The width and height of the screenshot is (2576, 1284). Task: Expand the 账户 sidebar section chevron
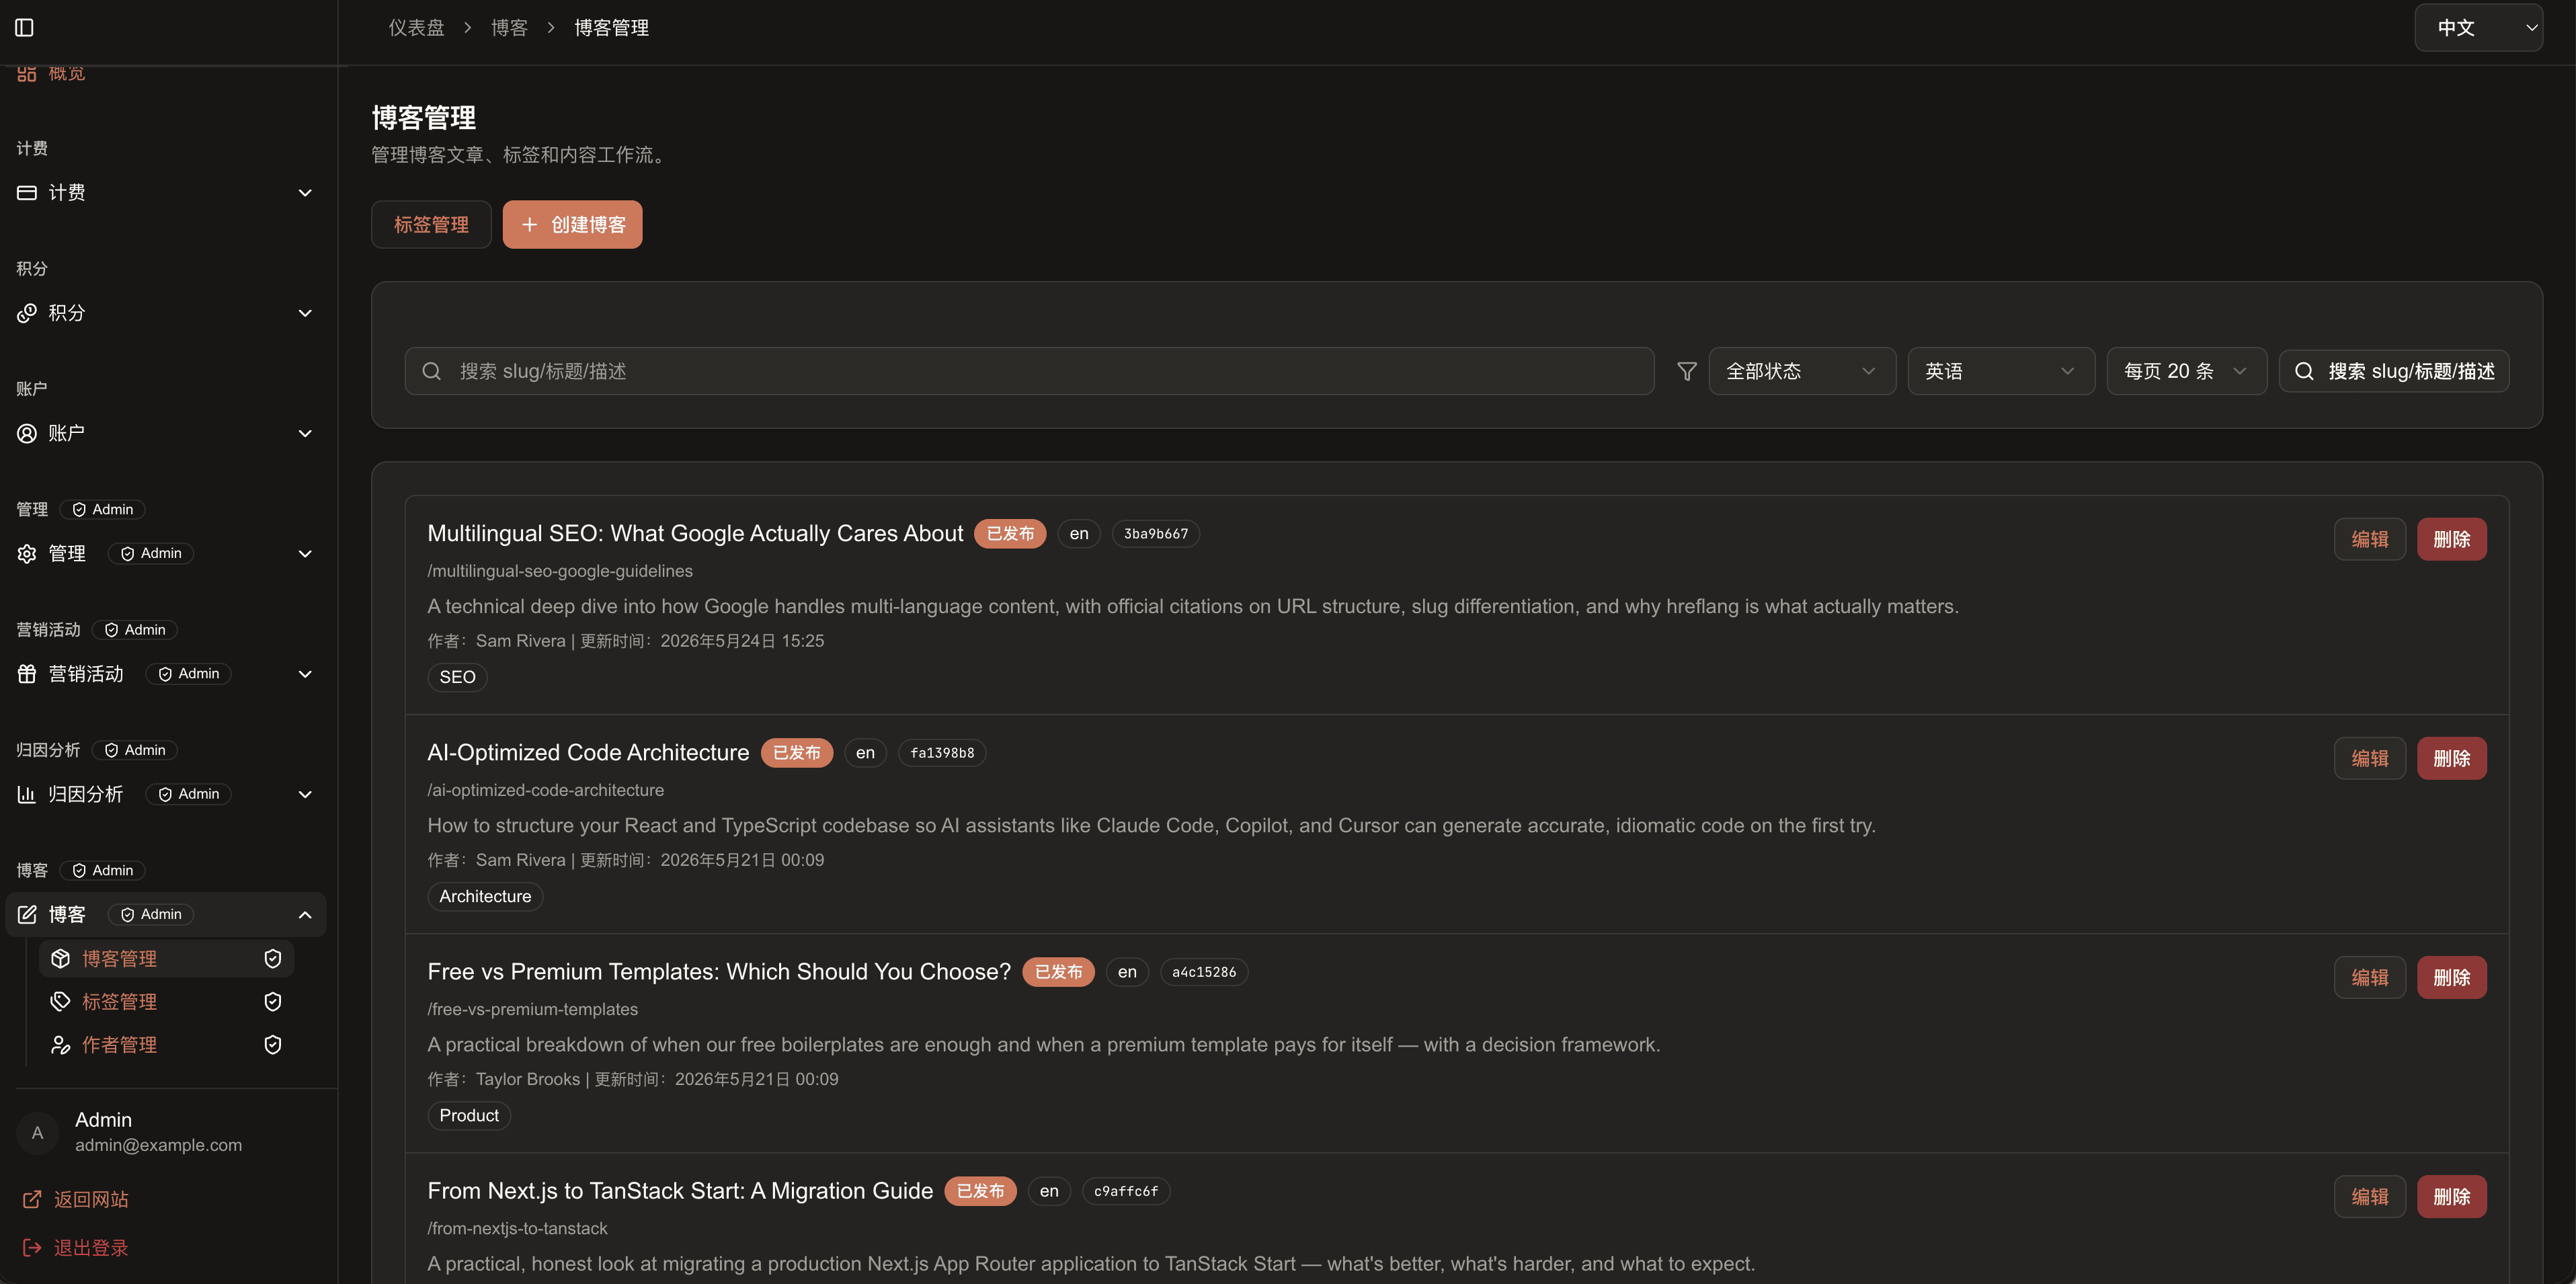305,433
